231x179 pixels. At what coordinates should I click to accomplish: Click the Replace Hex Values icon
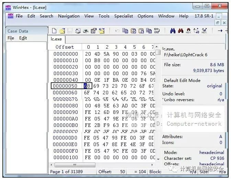point(204,31)
